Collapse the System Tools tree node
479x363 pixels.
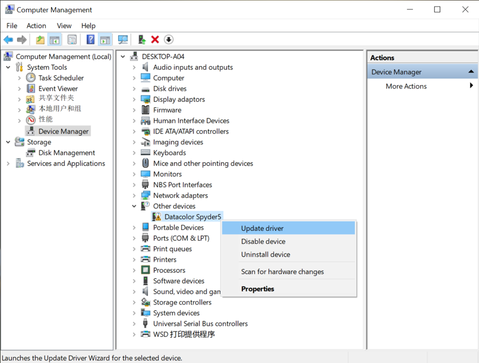8,67
